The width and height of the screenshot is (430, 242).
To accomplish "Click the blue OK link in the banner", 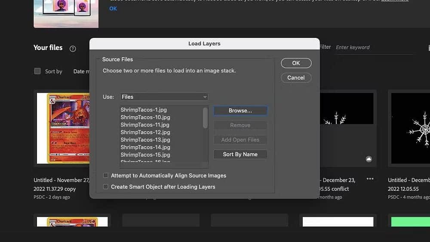I will 113,9.
